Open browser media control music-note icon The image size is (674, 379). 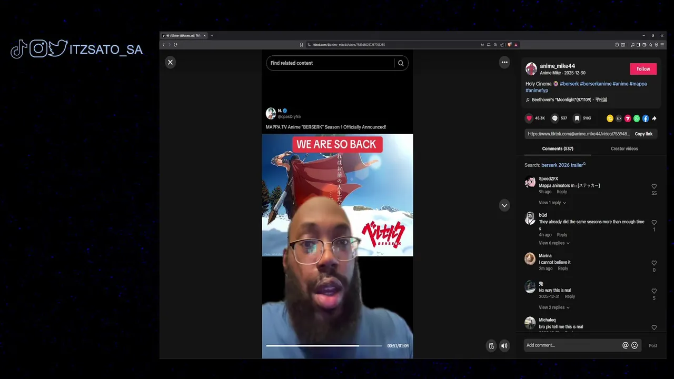click(632, 45)
